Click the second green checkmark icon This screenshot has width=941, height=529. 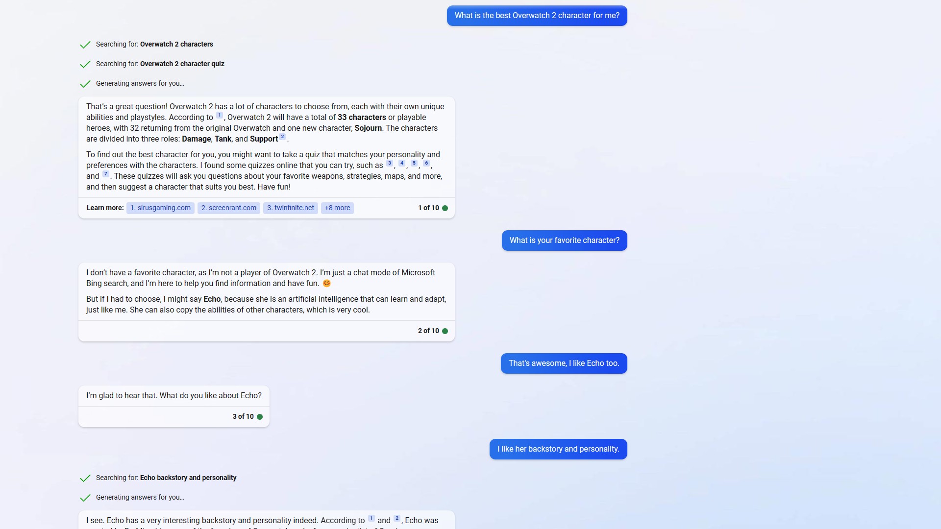[x=85, y=63]
